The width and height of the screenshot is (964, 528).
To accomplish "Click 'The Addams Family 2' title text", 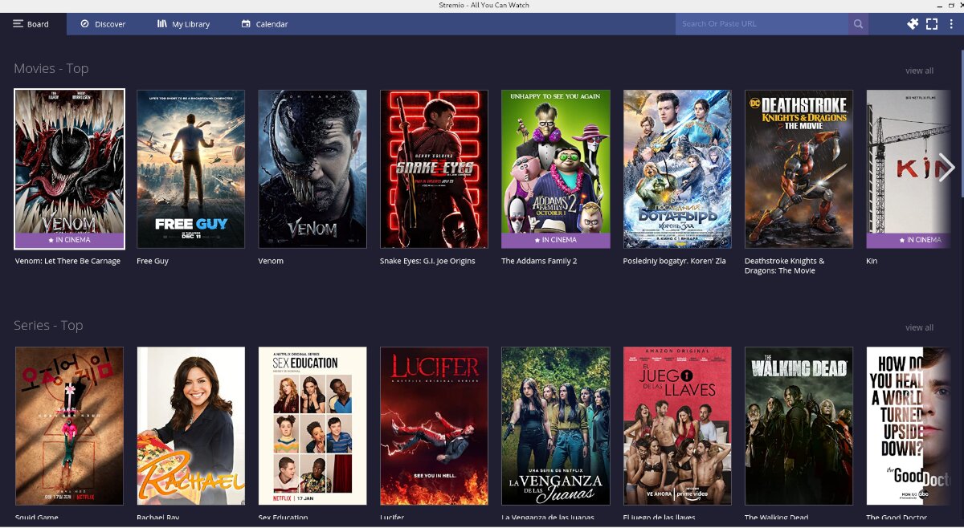I will coord(539,261).
